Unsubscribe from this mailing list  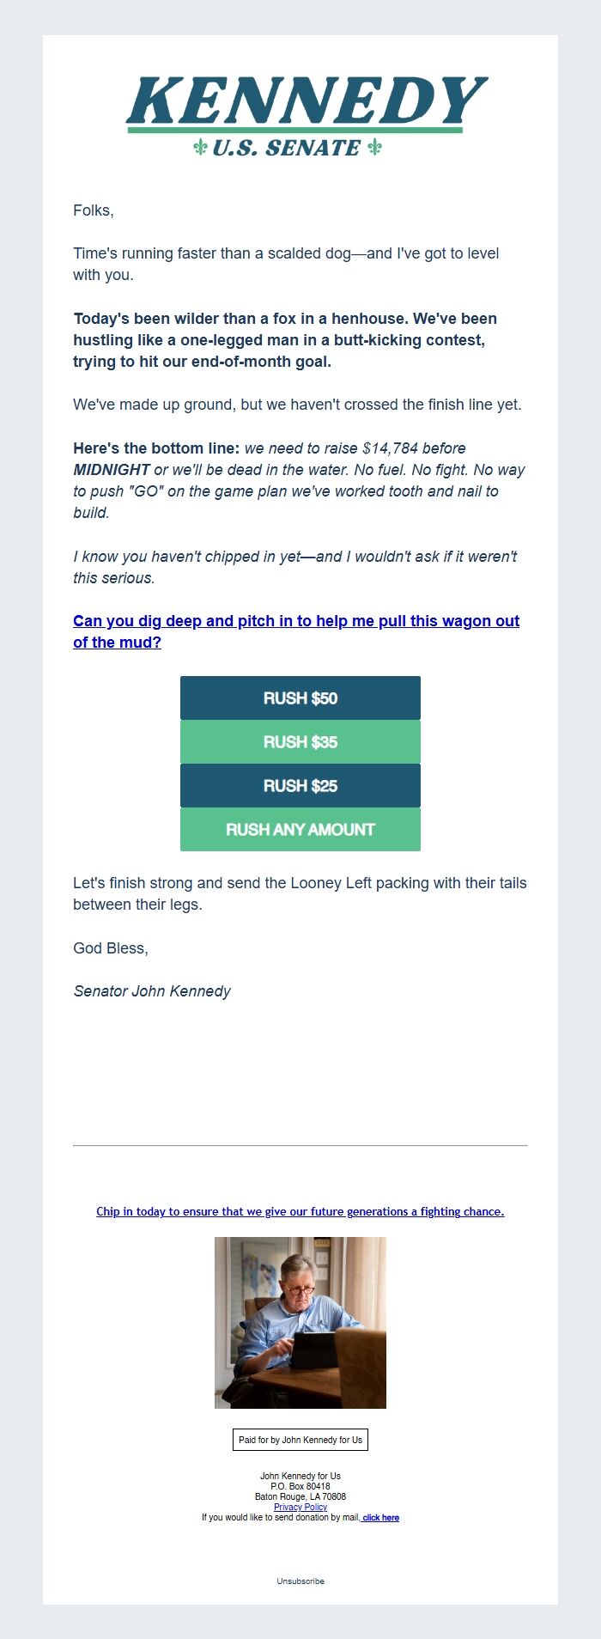pos(300,1581)
